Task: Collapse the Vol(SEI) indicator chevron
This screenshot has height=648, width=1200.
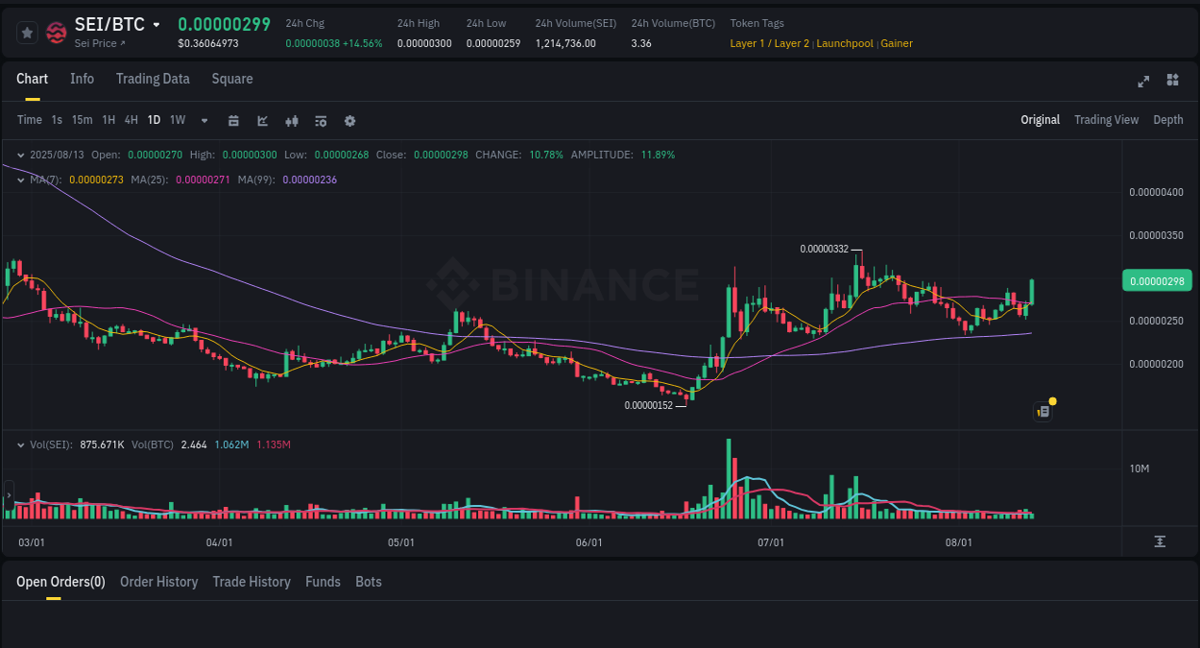Action: click(20, 444)
